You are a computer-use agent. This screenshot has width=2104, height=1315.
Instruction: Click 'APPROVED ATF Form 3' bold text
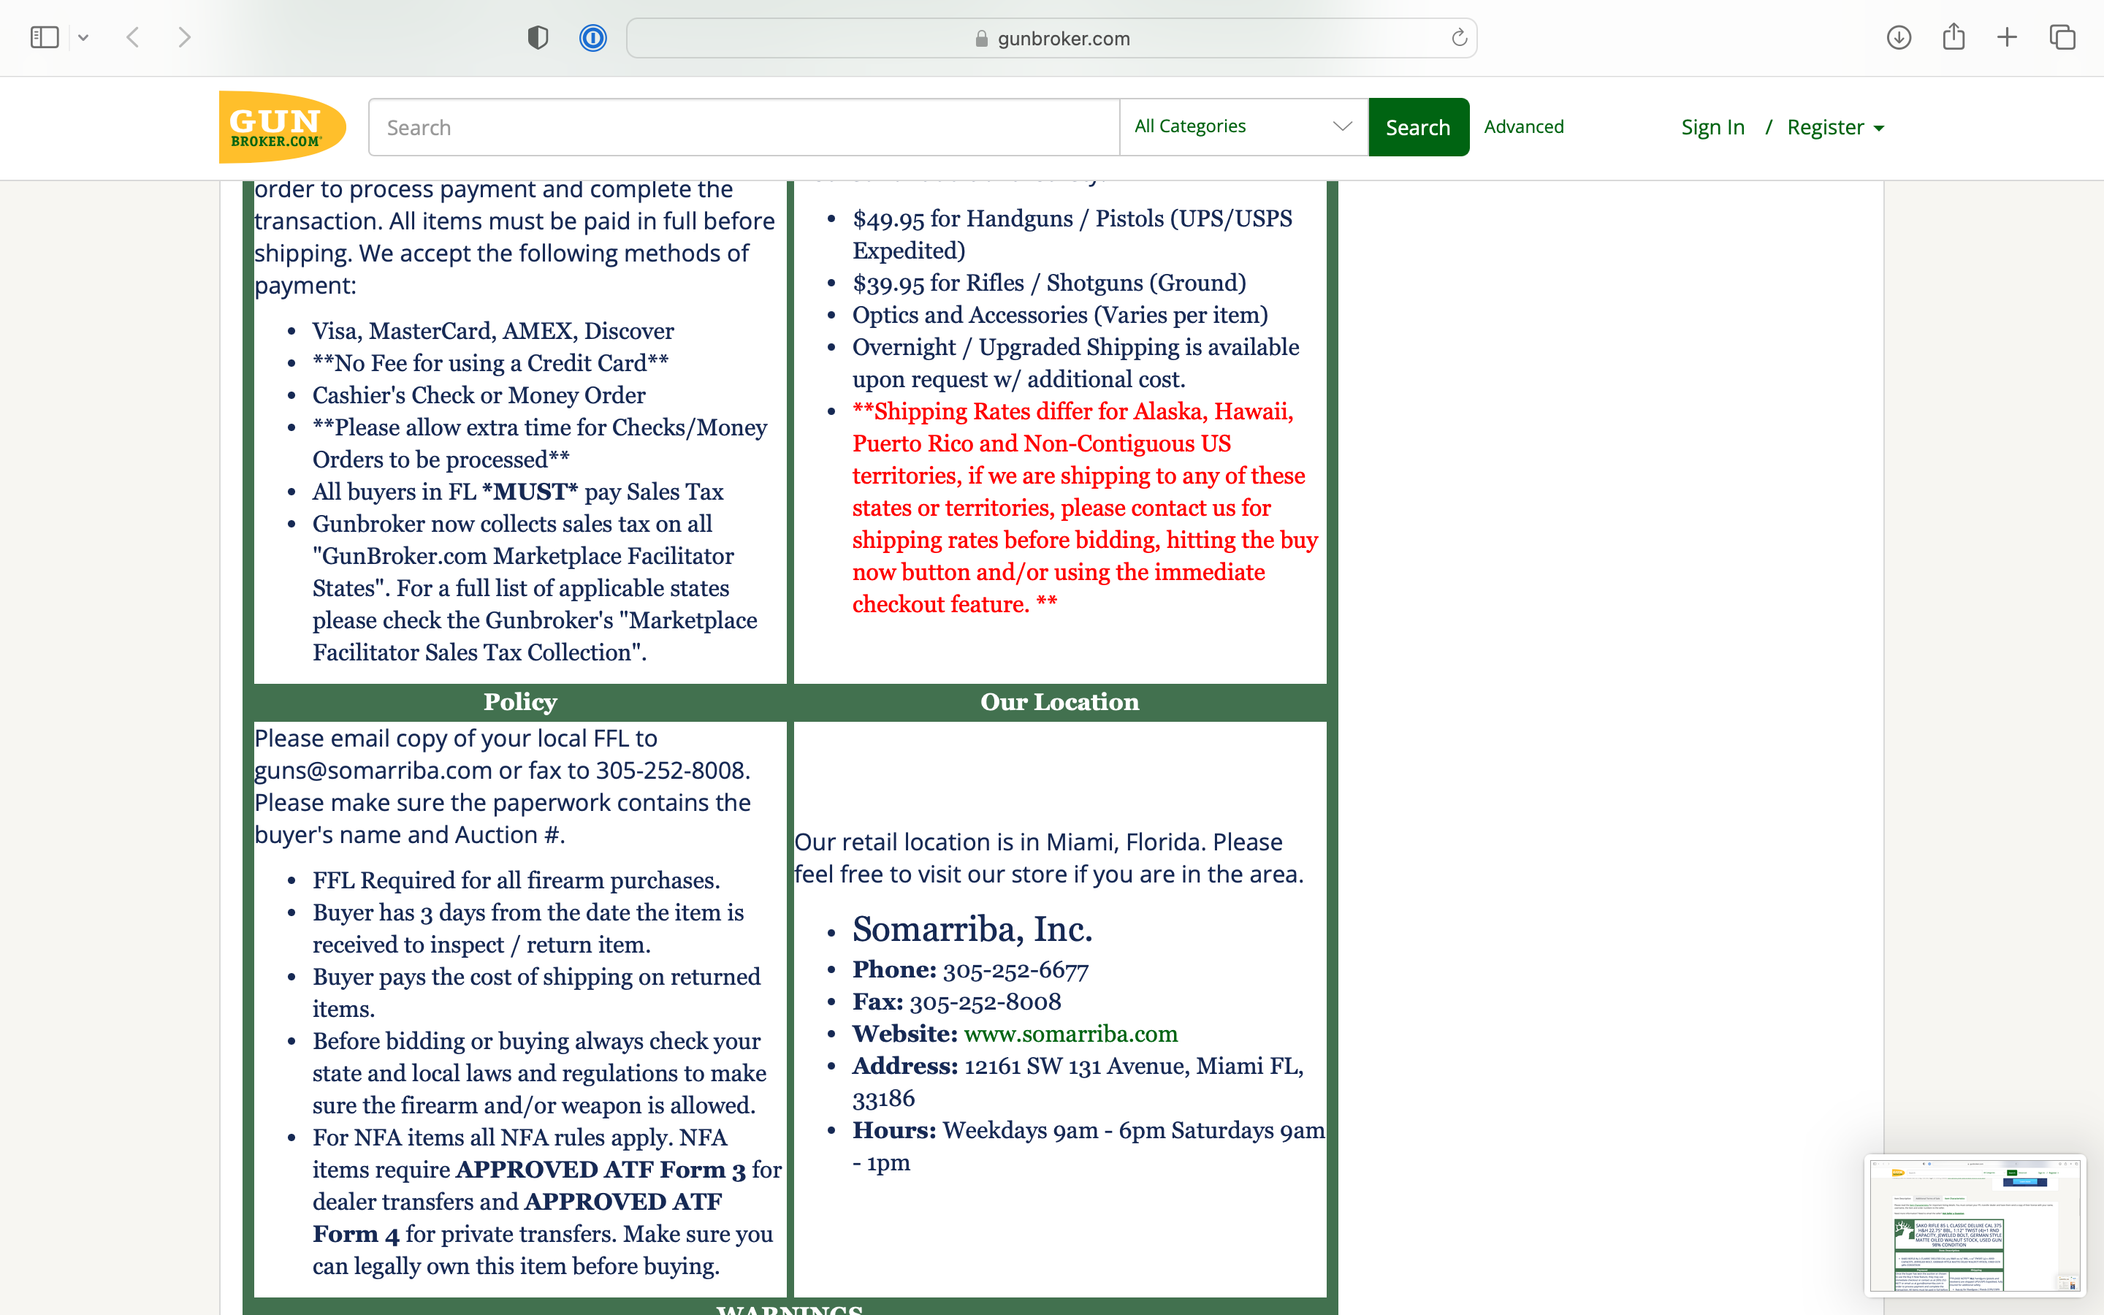pyautogui.click(x=601, y=1170)
